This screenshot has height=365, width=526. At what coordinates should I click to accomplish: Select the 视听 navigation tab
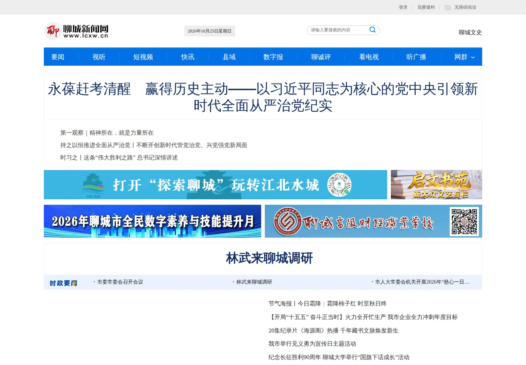pos(99,57)
